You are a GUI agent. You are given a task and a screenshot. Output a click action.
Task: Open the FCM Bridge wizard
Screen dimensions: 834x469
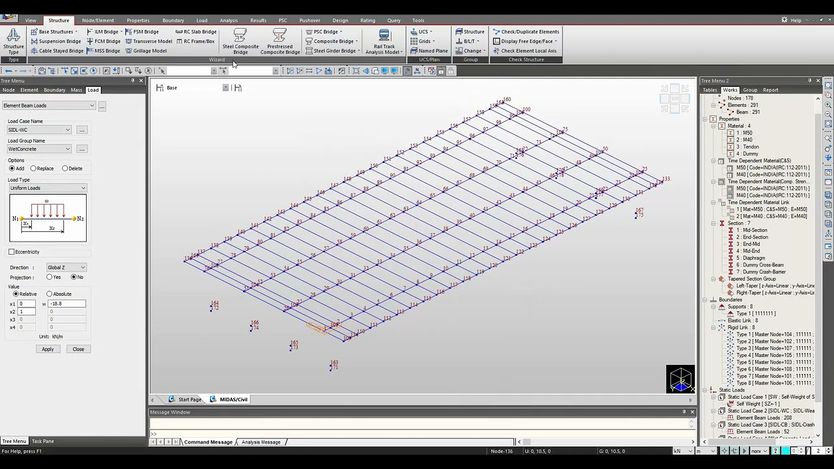[x=103, y=41]
